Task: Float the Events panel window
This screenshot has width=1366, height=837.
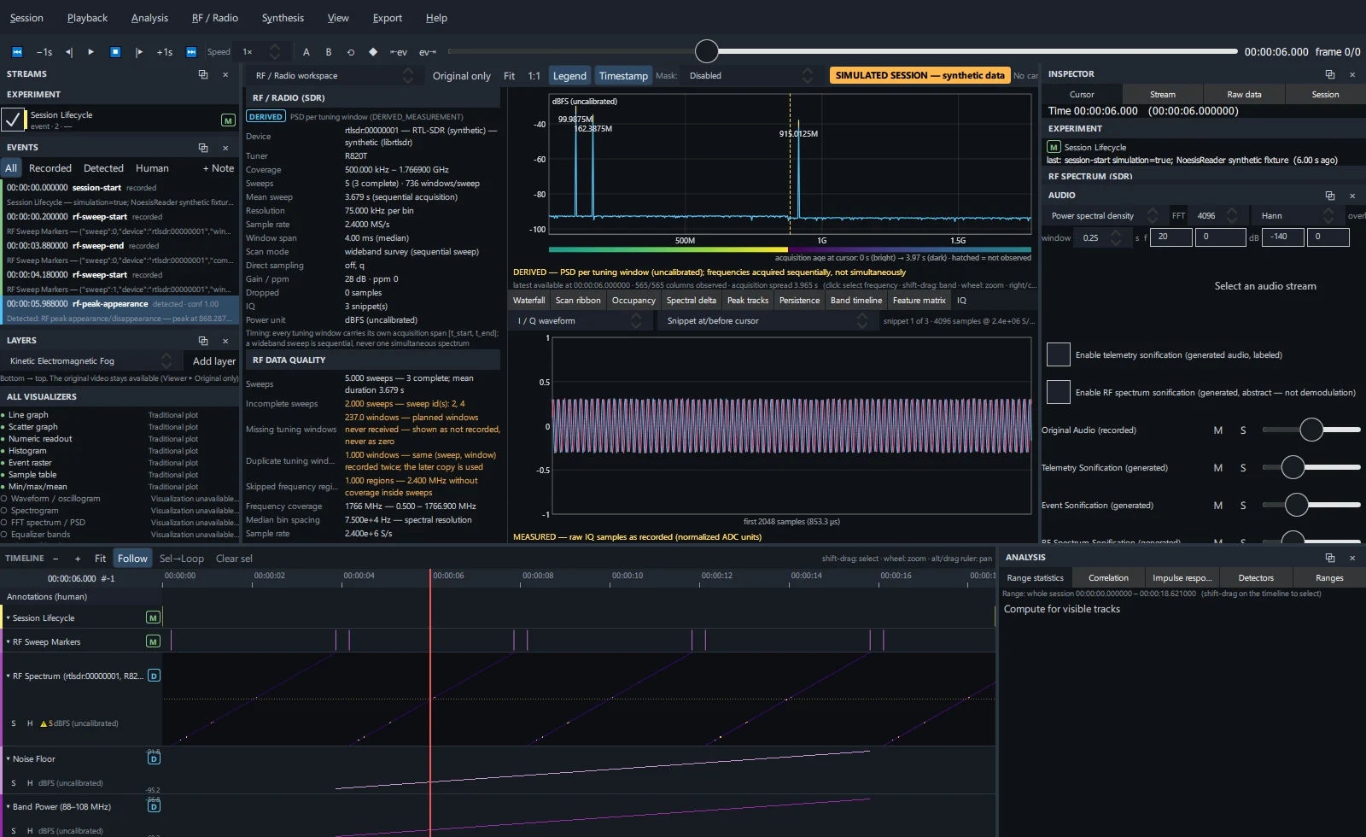Action: pyautogui.click(x=203, y=148)
